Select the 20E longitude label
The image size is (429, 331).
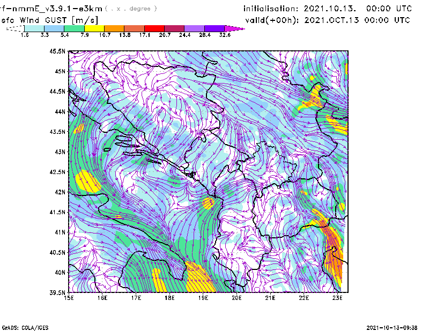click(236, 298)
